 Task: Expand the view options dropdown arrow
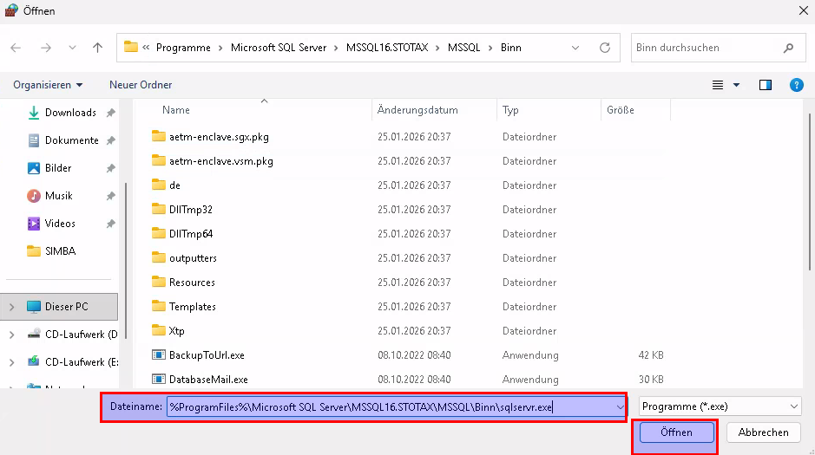coord(737,85)
